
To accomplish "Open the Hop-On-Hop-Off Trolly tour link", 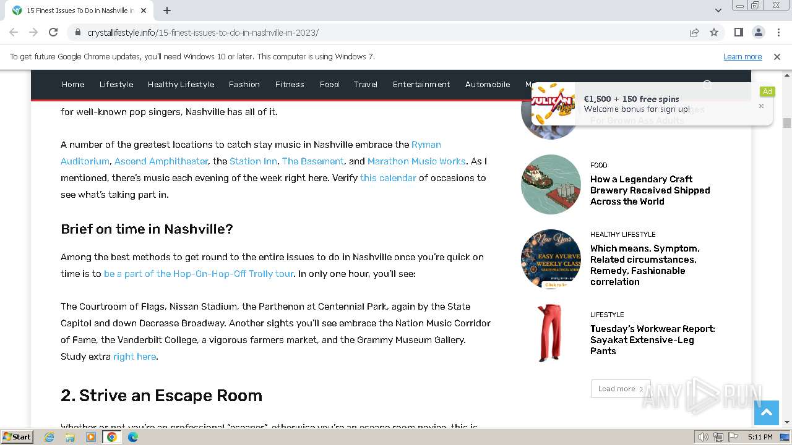I will click(x=199, y=274).
